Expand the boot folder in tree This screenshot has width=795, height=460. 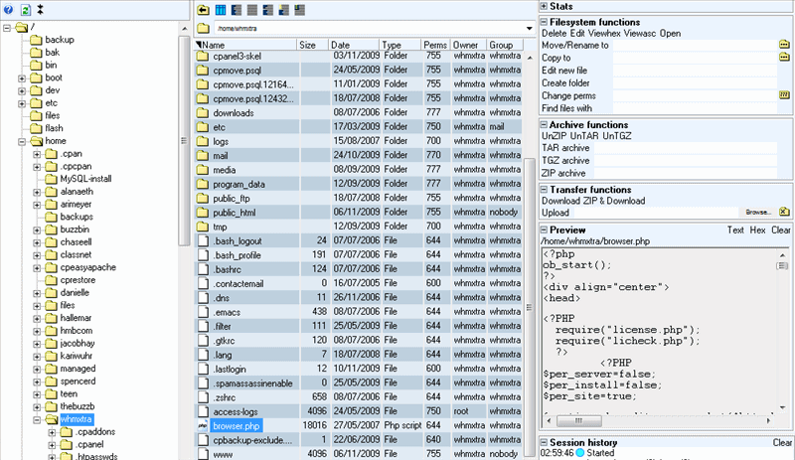pos(22,77)
